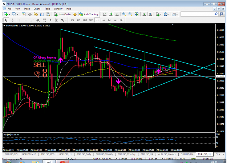This screenshot has height=163, width=227.
Task: Open the Profiles icon
Action: [x=14, y=14]
